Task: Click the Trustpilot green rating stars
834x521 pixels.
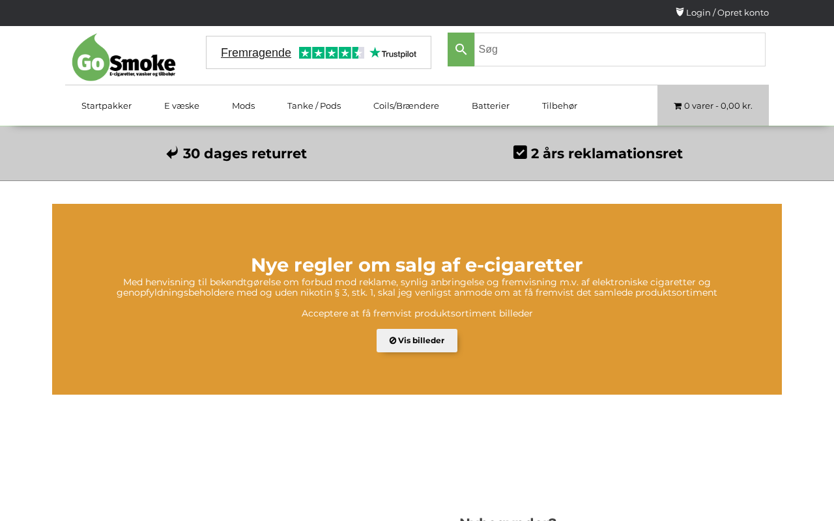Action: coord(332,53)
